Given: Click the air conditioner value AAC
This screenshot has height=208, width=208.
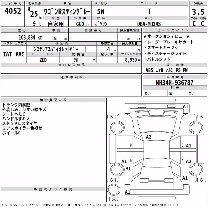Looking at the screenshot, I should click(x=20, y=54).
